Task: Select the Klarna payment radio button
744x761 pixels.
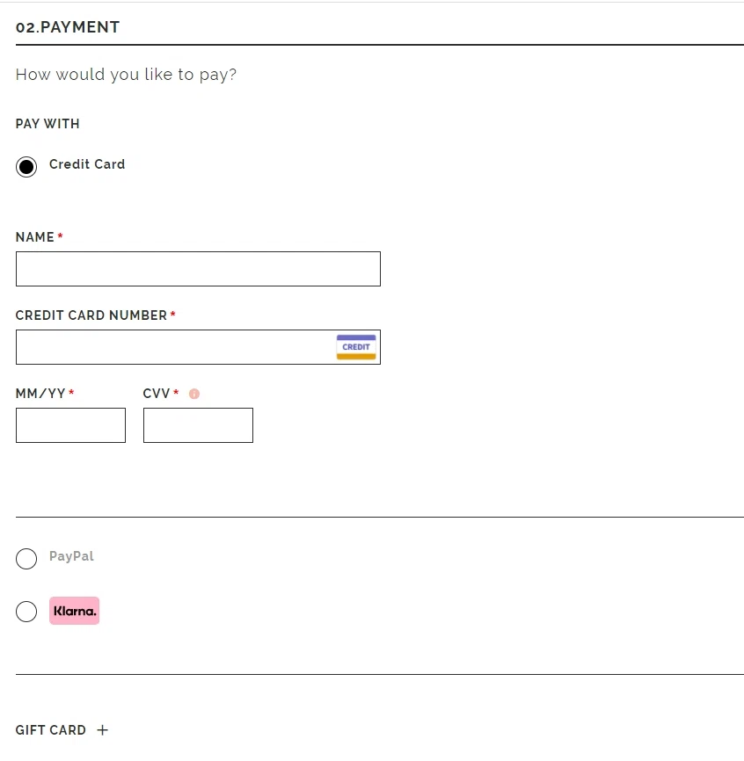Action: (x=26, y=612)
